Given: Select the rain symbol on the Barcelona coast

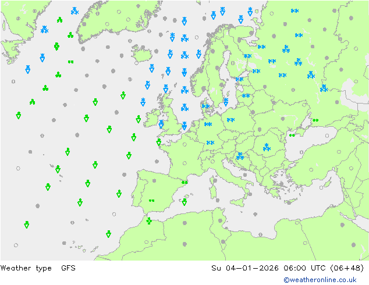Looking at the screenshot, I should pyautogui.click(x=185, y=182).
